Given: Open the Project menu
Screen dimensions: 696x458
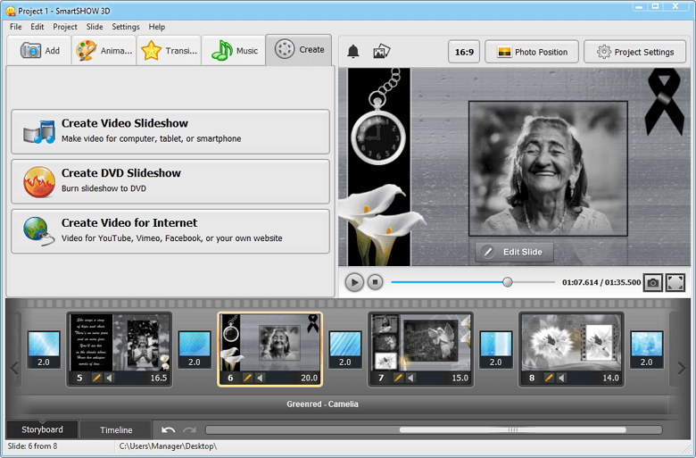Looking at the screenshot, I should [x=65, y=27].
